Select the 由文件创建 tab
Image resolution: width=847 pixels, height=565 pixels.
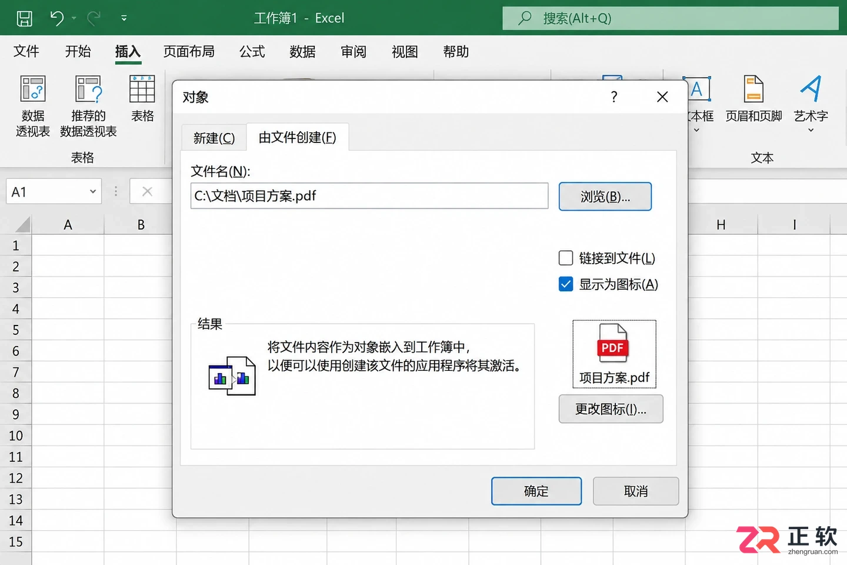(x=298, y=138)
